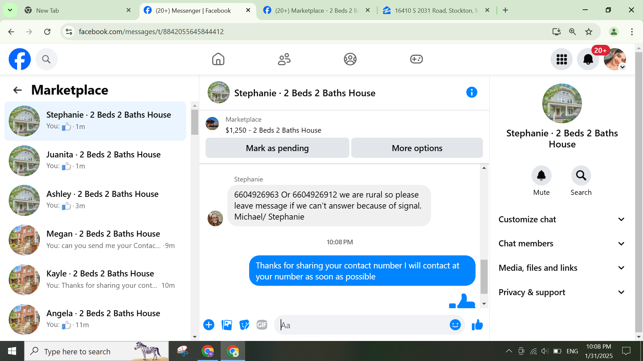Open Angela's 2 Beds 2 Baths chat

(x=95, y=319)
